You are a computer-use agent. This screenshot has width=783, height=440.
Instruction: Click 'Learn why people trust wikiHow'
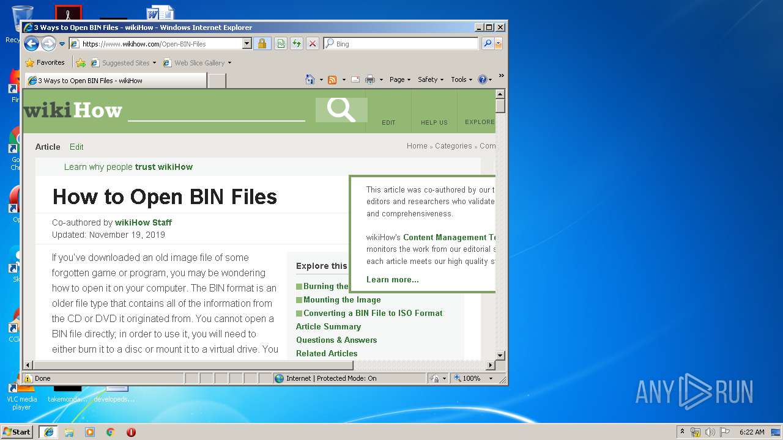128,167
